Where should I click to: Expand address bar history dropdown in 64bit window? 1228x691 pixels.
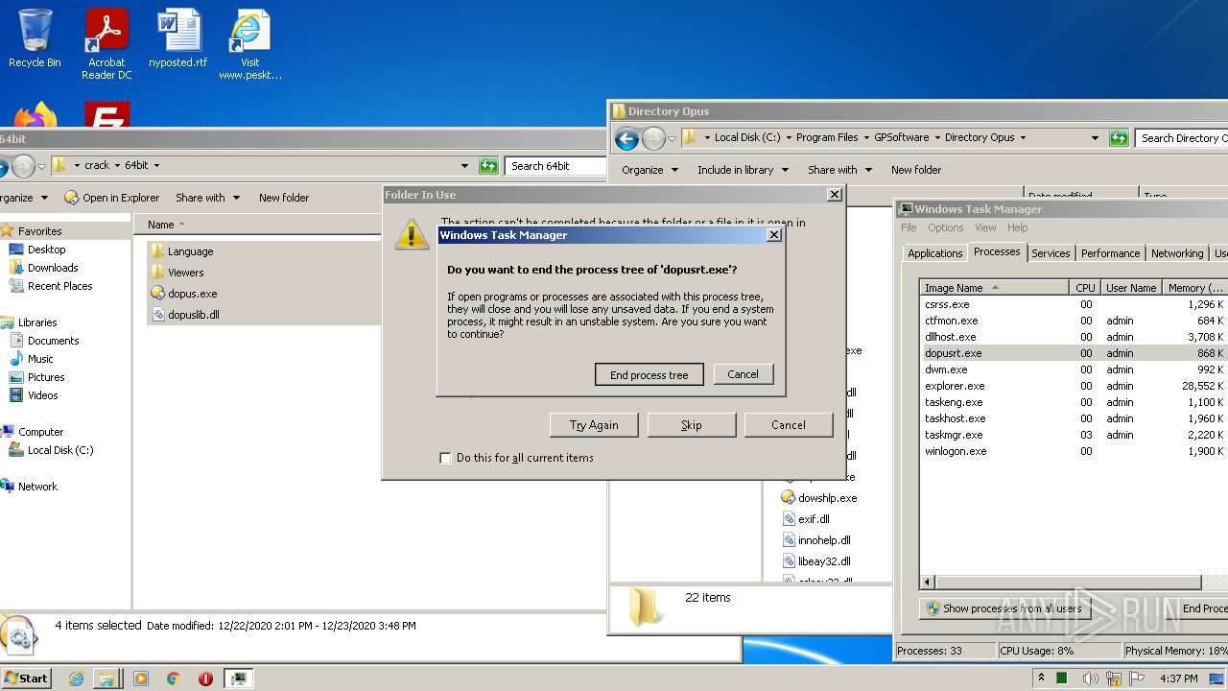(464, 166)
